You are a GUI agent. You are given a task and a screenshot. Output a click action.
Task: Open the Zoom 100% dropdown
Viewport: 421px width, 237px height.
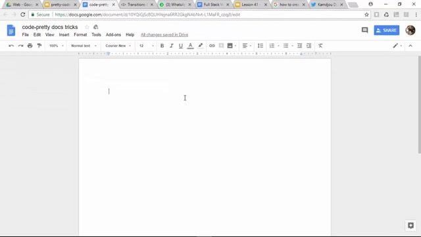tap(57, 45)
